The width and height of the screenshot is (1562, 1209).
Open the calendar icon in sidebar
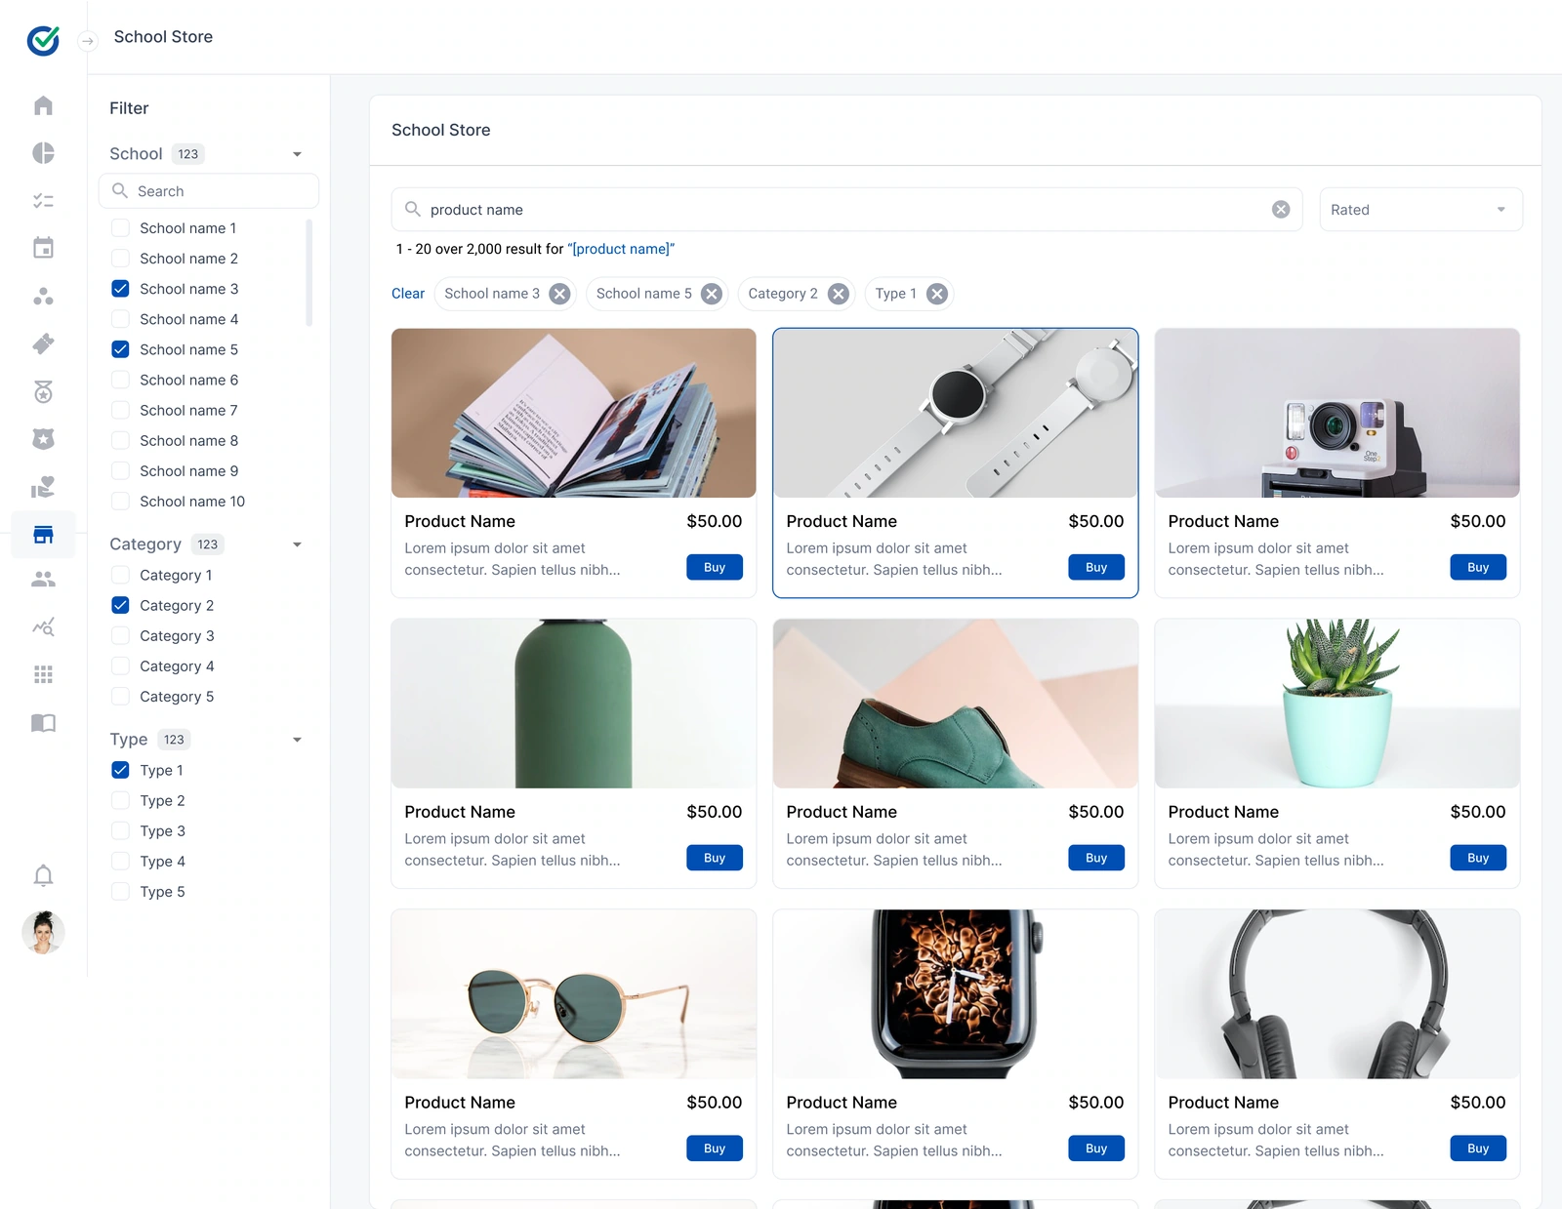tap(43, 248)
